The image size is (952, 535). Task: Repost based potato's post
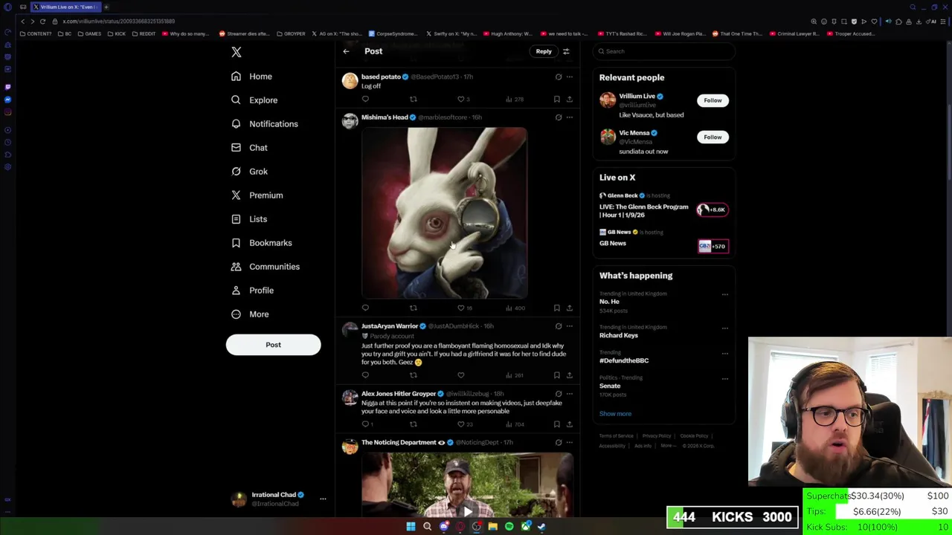tap(413, 99)
